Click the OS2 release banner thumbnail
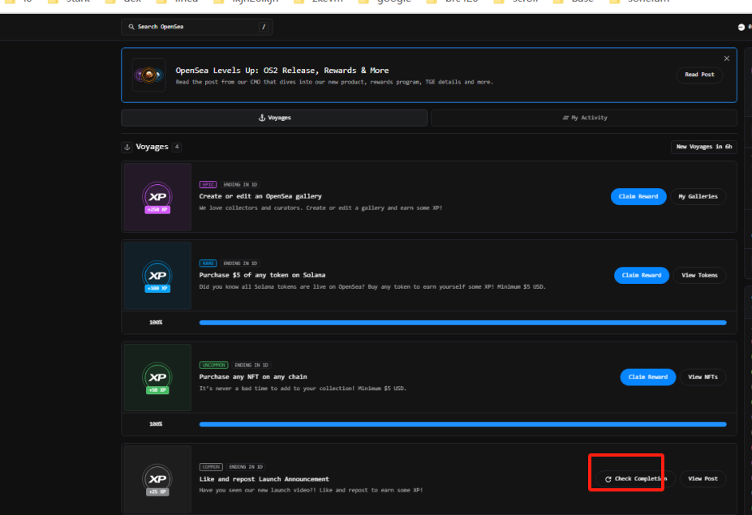 [149, 75]
